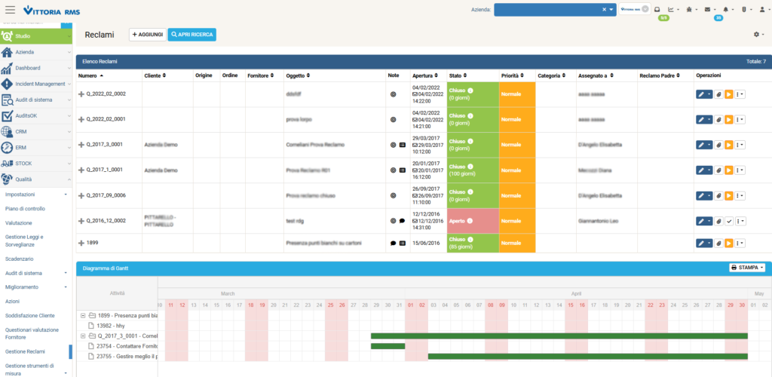The width and height of the screenshot is (772, 377).
Task: Open the list note icon for Q_2017_3_0001
Action: click(x=403, y=145)
